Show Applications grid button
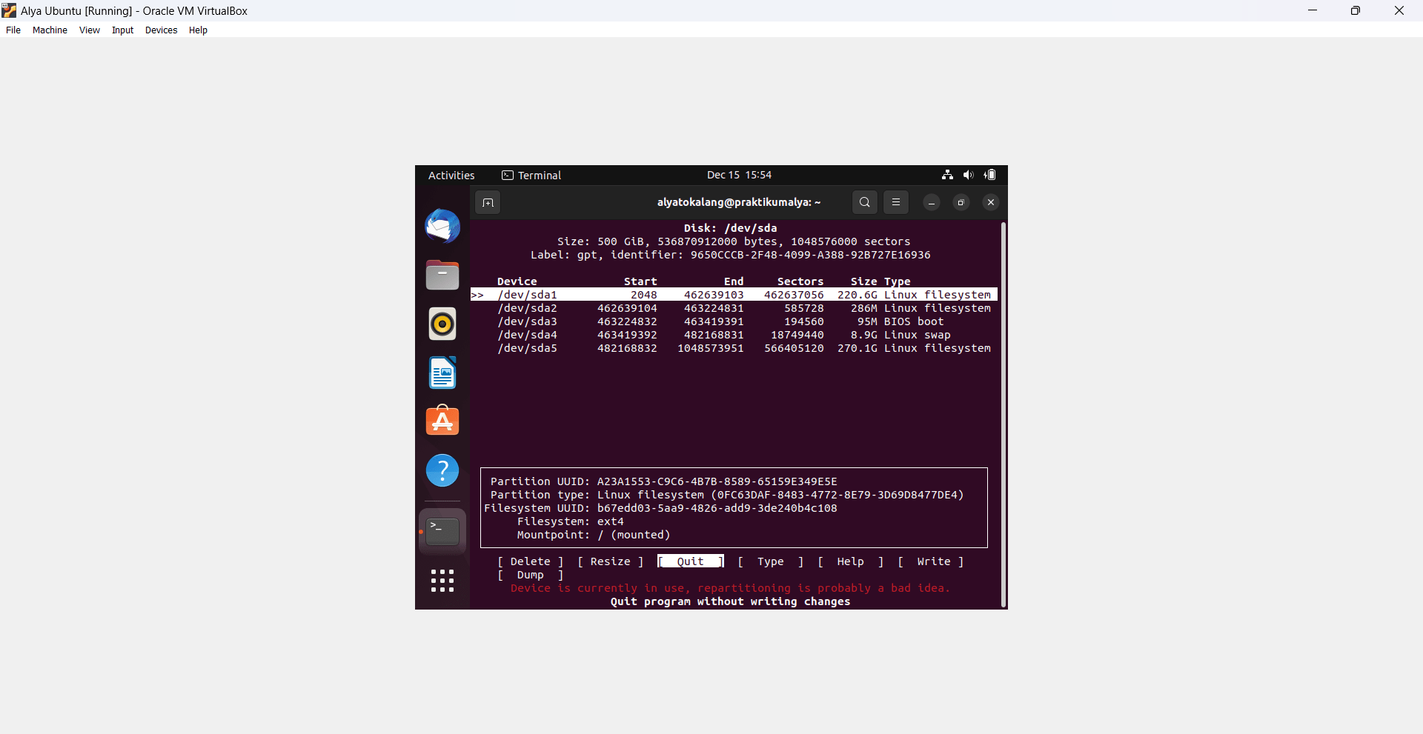1423x734 pixels. pos(442,581)
